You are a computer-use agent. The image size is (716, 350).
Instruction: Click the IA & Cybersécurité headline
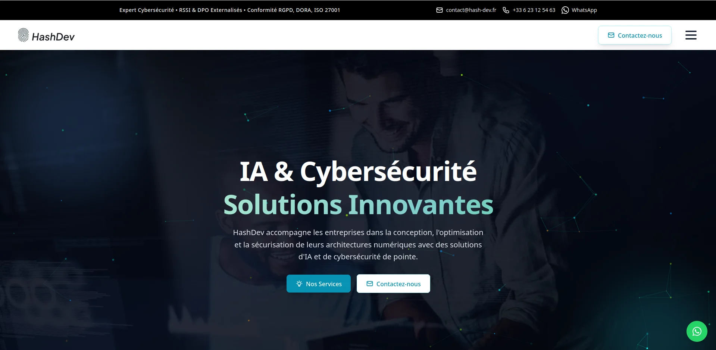(x=358, y=171)
